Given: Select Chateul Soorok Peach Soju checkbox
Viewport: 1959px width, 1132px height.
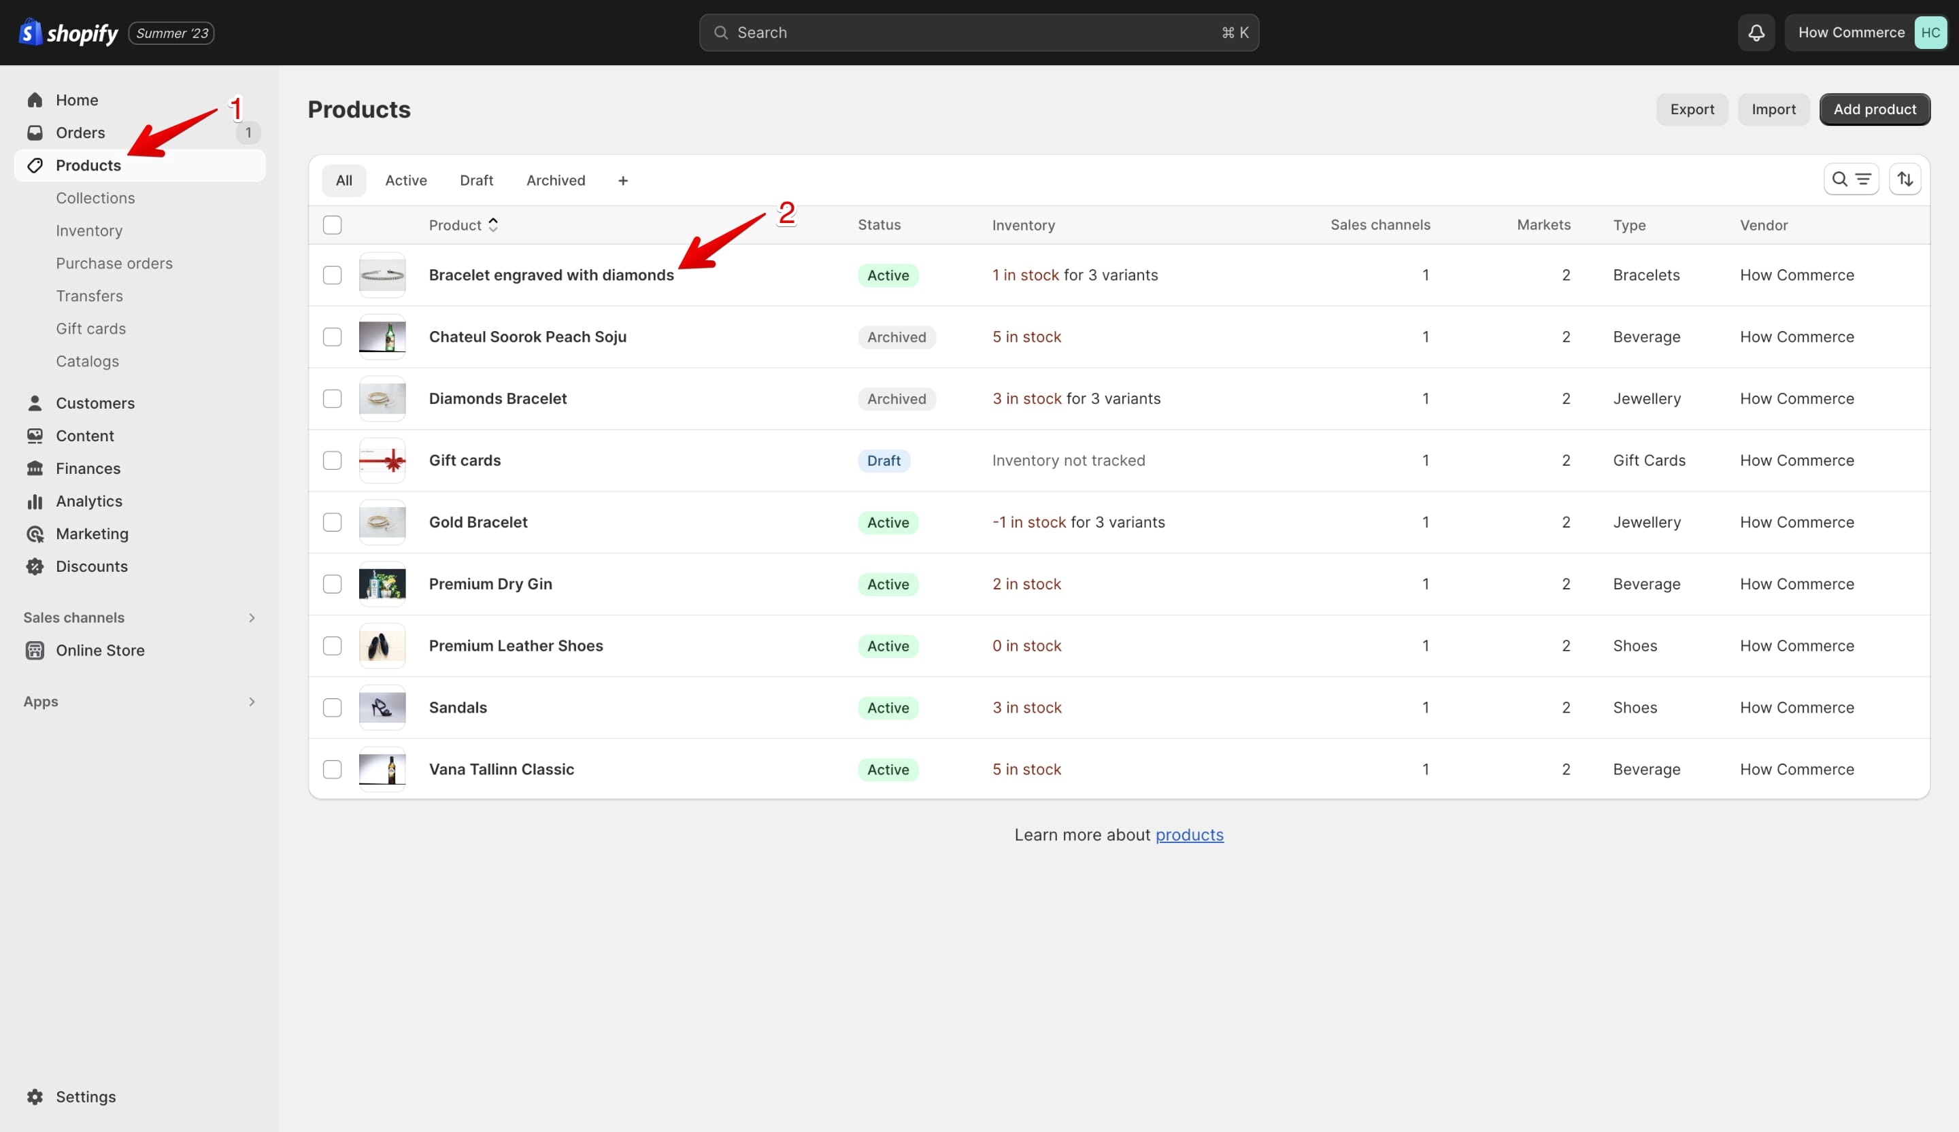Looking at the screenshot, I should click(332, 337).
